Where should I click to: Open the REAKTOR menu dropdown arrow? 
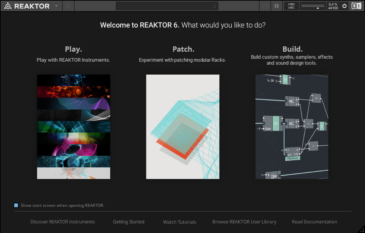click(56, 6)
